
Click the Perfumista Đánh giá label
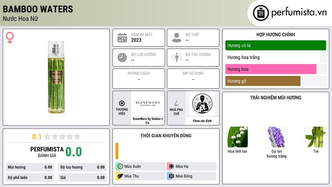pyautogui.click(x=47, y=152)
